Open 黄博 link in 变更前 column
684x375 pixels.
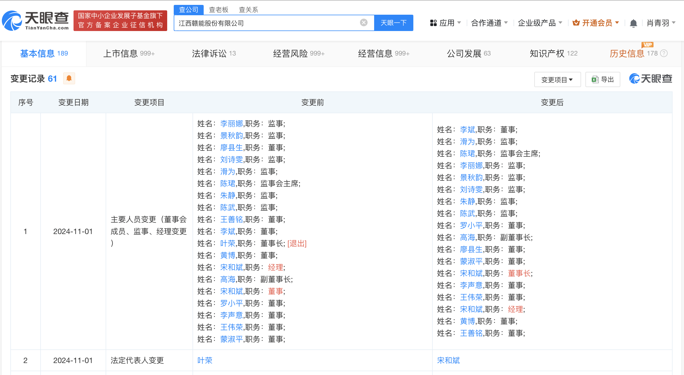pyautogui.click(x=228, y=255)
